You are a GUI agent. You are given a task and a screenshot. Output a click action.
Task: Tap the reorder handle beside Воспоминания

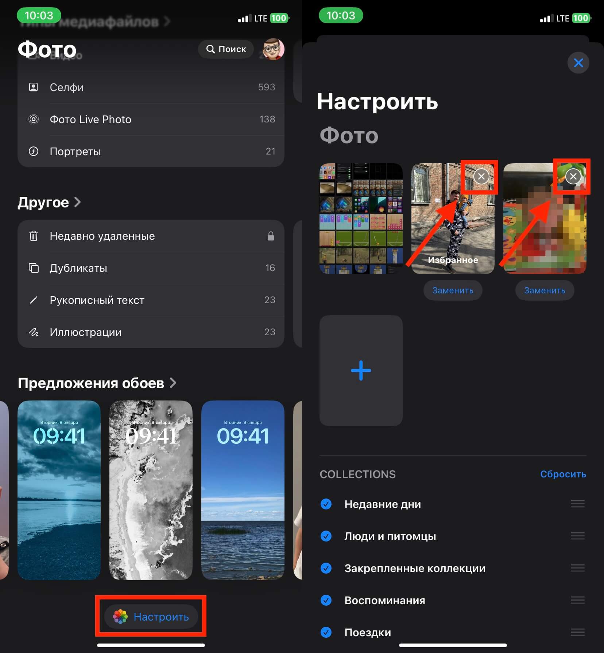coord(577,600)
